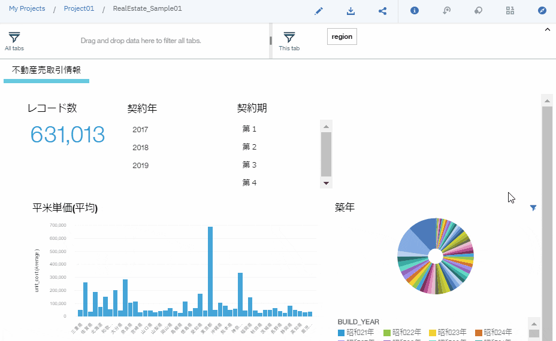Click the 昭和21年 blue legend swatch
This screenshot has height=341, width=556.
[x=341, y=333]
